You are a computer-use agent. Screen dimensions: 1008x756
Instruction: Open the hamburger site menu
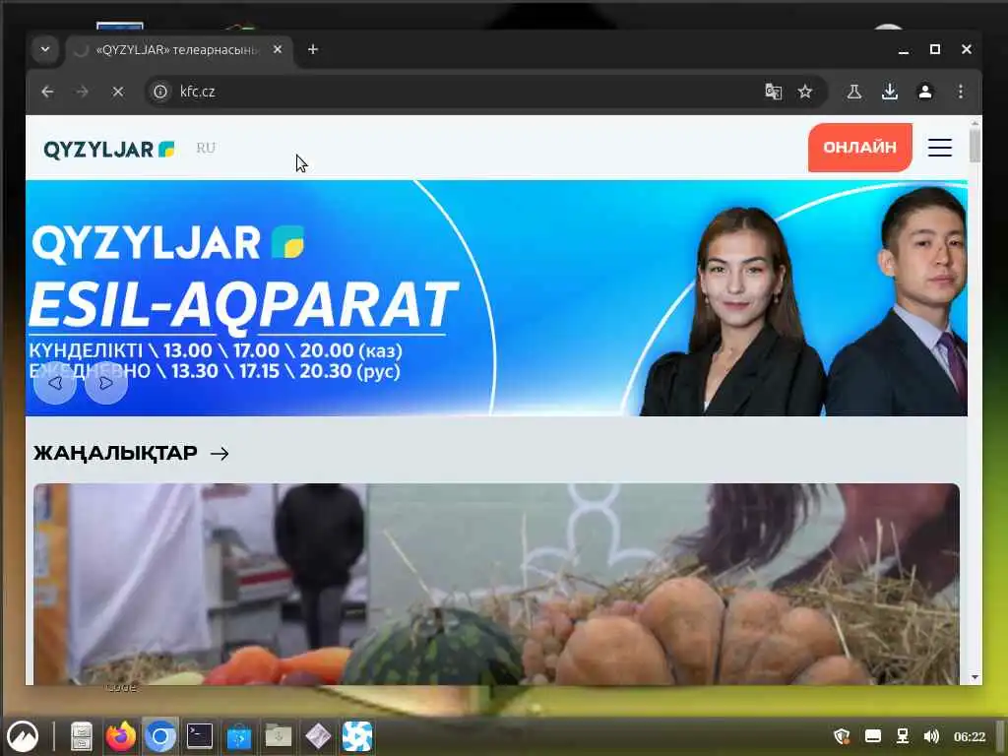tap(940, 148)
